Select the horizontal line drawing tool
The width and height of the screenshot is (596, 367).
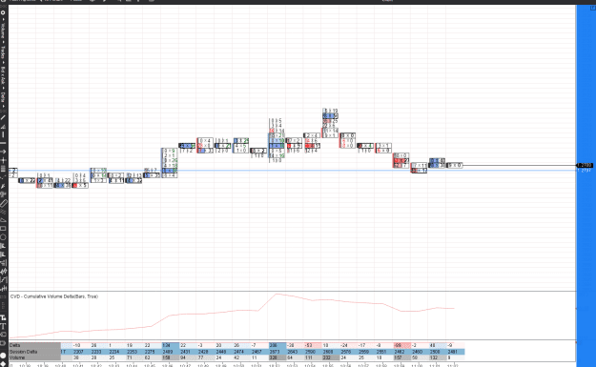3,143
